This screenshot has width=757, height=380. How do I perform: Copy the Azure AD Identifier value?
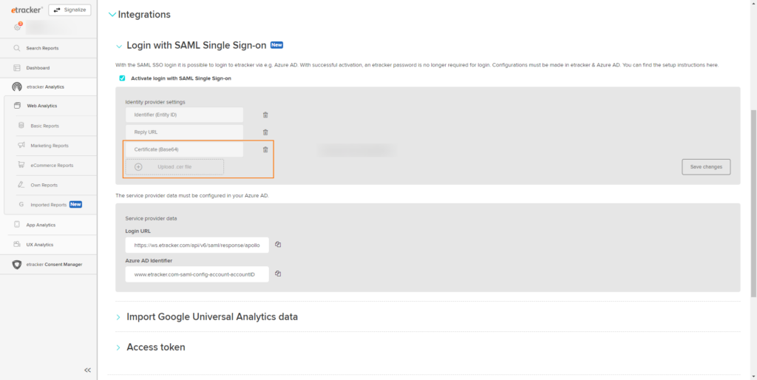(278, 274)
